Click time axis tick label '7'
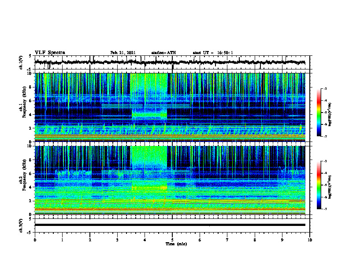This screenshot has height=269, width=349. click(x=227, y=240)
